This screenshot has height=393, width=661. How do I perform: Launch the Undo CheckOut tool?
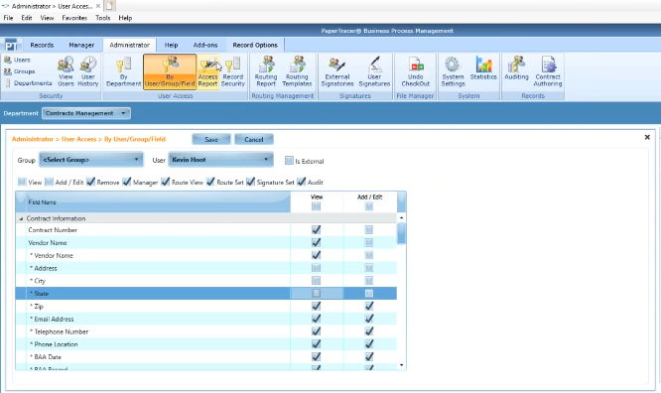click(x=415, y=71)
